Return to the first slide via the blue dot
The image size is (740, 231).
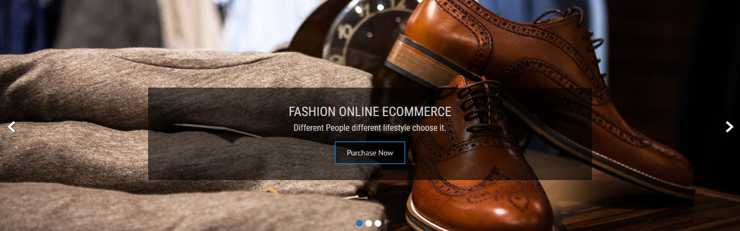coord(359,223)
